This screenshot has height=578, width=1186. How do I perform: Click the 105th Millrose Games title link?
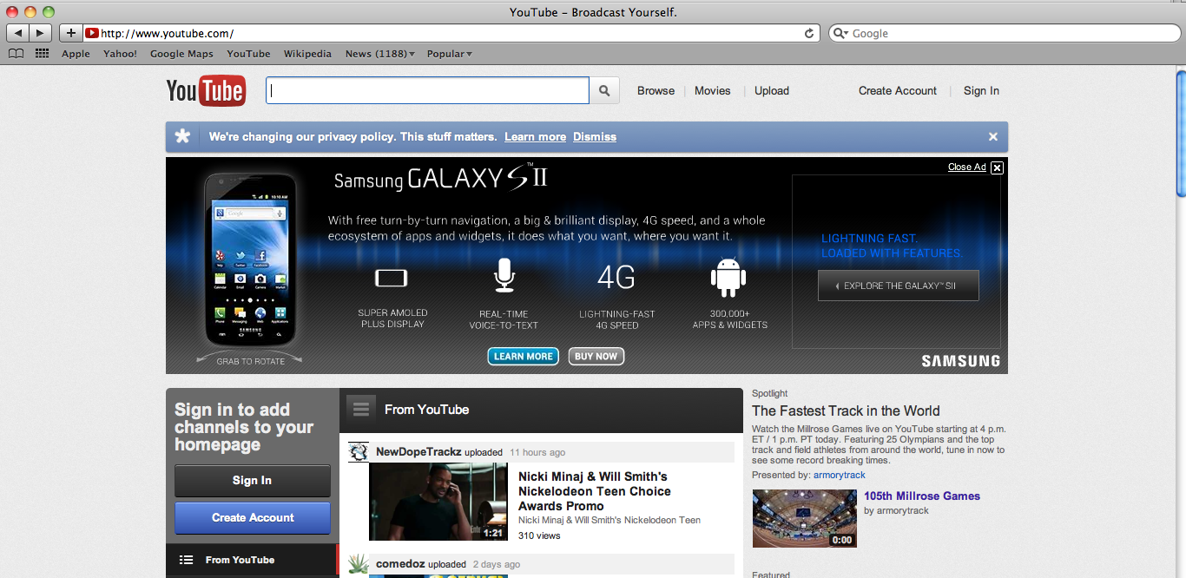click(922, 496)
